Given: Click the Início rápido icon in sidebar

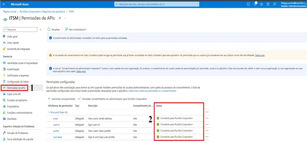Looking at the screenshot, I should tap(4, 43).
